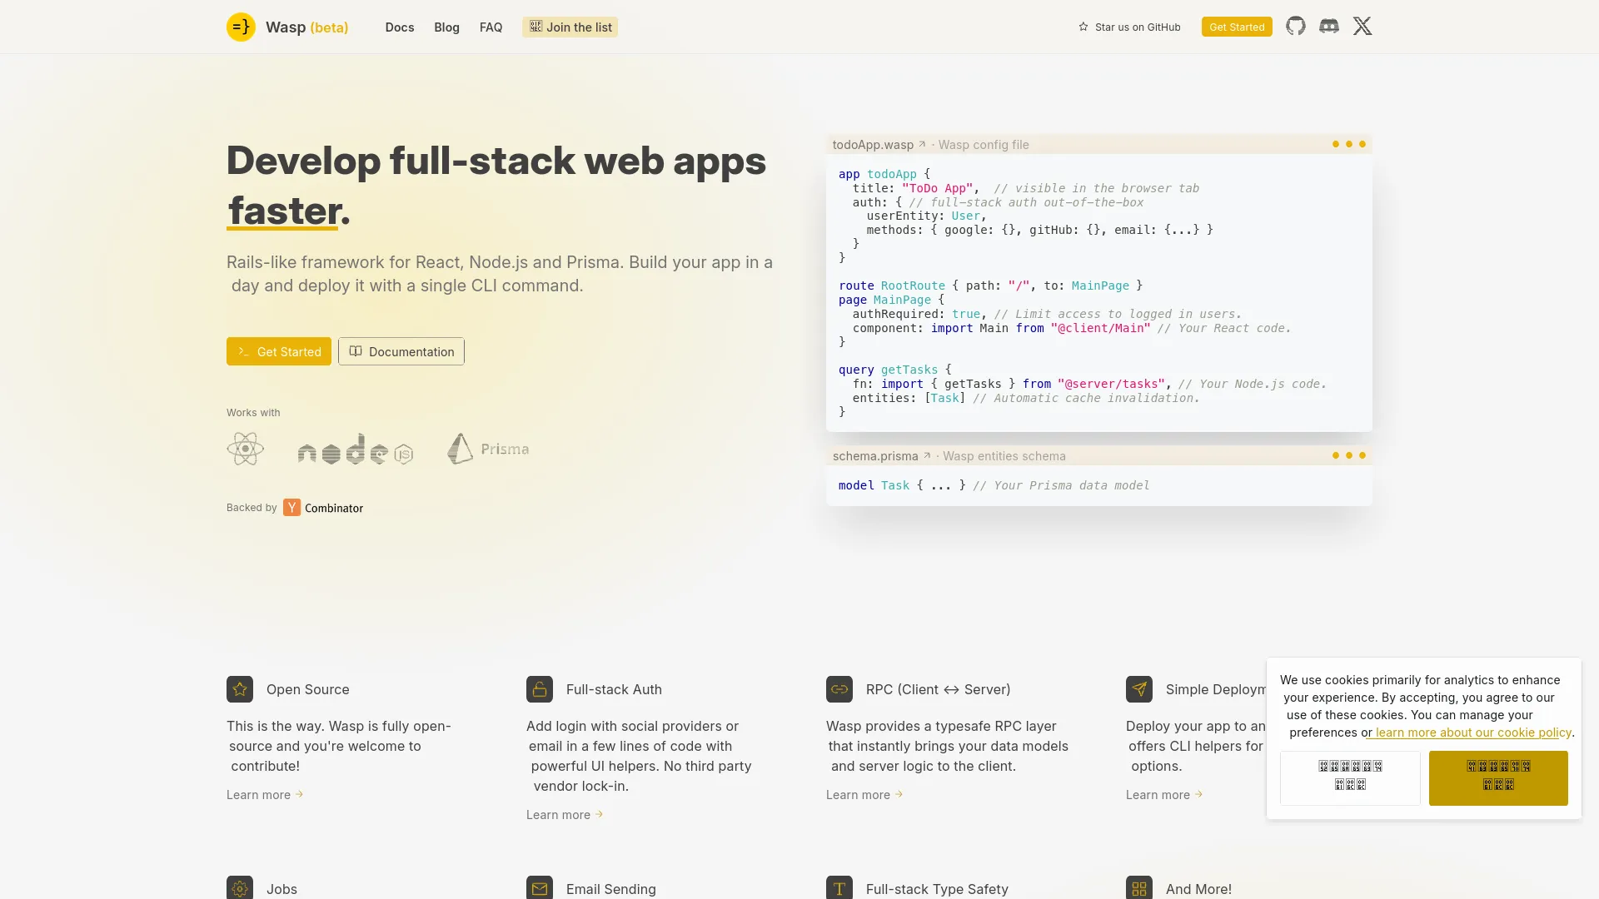The width and height of the screenshot is (1599, 899).
Task: Click the React logo under Works with
Action: click(245, 449)
